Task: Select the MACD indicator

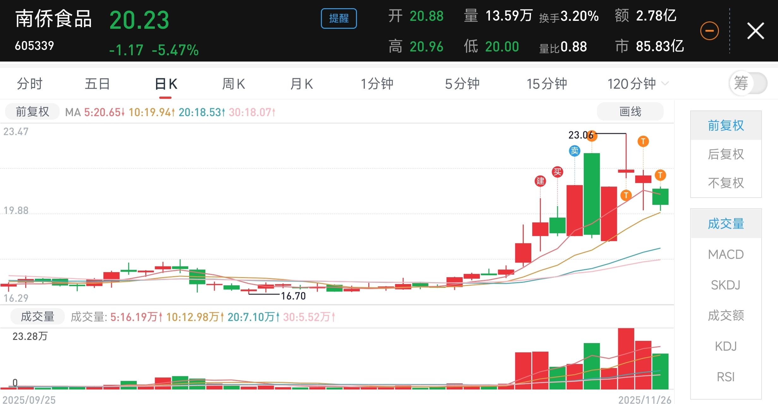Action: 726,254
